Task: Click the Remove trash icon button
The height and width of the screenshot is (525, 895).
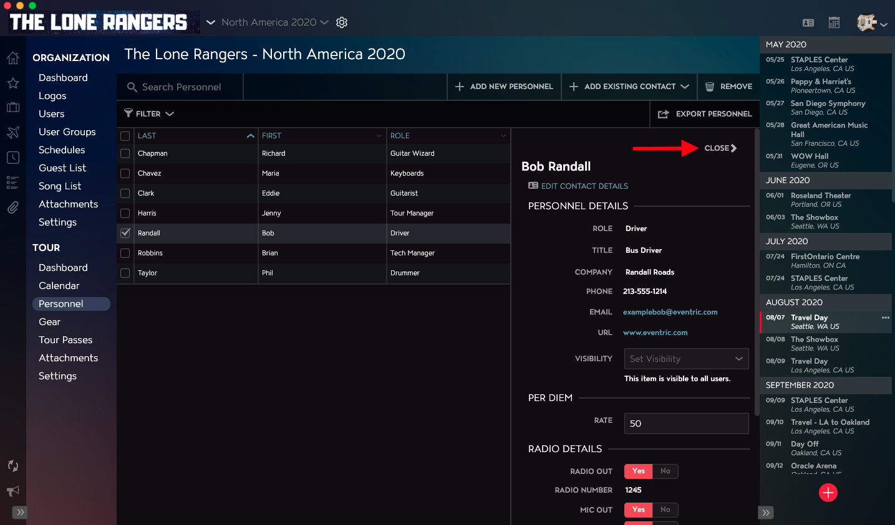Action: [x=728, y=87]
